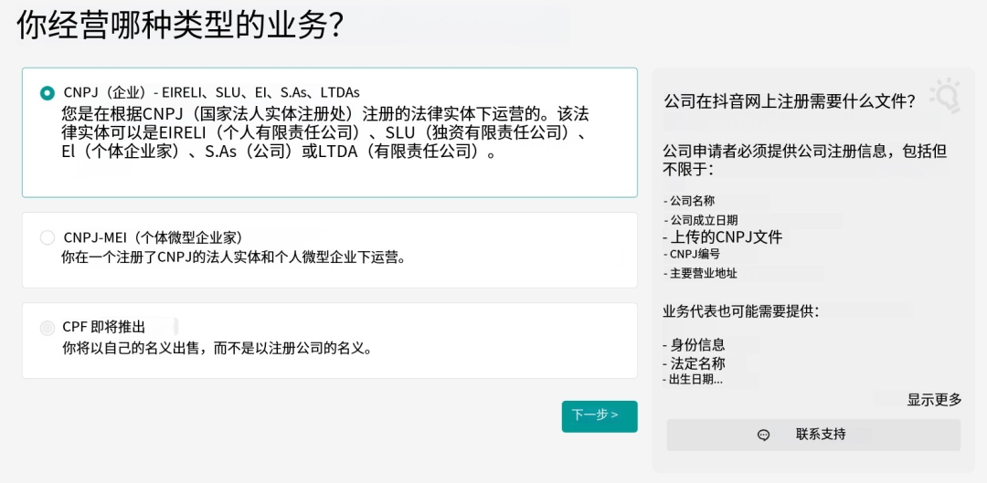This screenshot has width=987, height=483.
Task: Click the CNPJ-MEI card description about 个人微型企业
Action: point(233,257)
